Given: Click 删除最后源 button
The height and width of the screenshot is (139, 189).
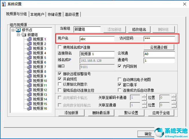Looking at the screenshot, I should [101, 113].
